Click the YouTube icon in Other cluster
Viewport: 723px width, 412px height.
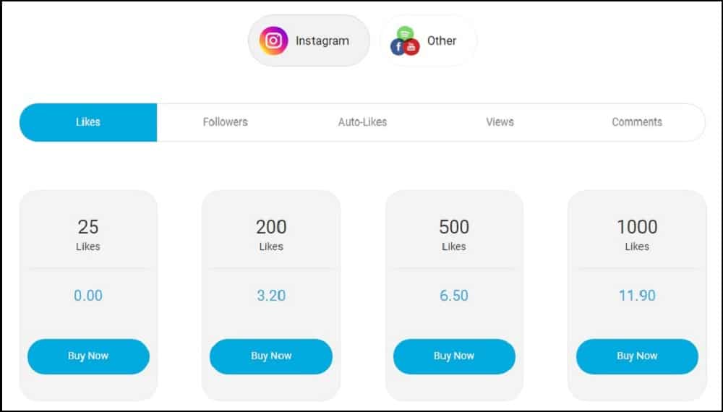point(411,47)
